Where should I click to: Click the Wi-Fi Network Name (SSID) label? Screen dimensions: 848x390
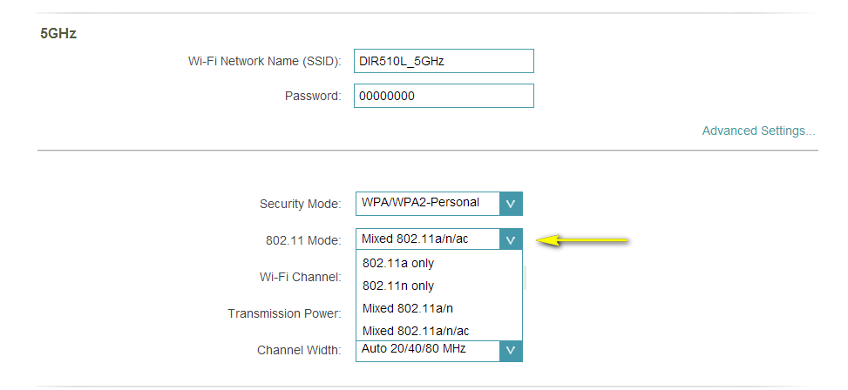click(x=264, y=61)
